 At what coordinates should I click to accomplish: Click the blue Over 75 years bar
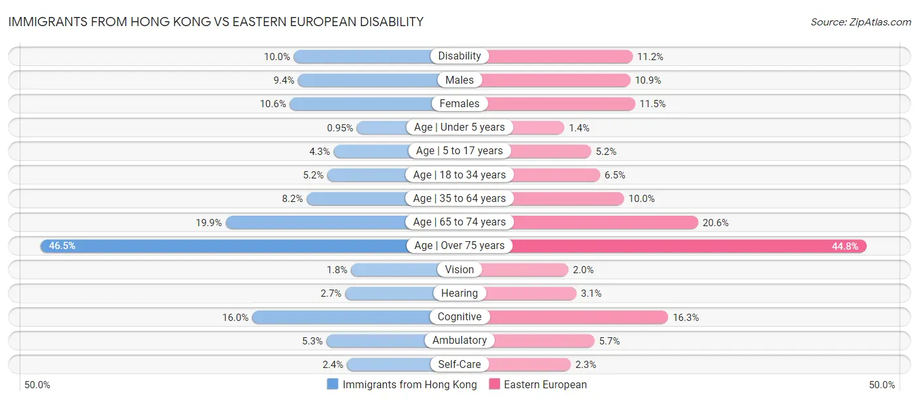click(x=222, y=246)
